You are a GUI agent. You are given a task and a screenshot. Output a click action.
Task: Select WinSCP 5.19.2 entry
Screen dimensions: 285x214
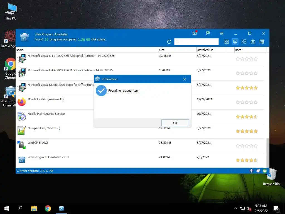tap(141, 146)
